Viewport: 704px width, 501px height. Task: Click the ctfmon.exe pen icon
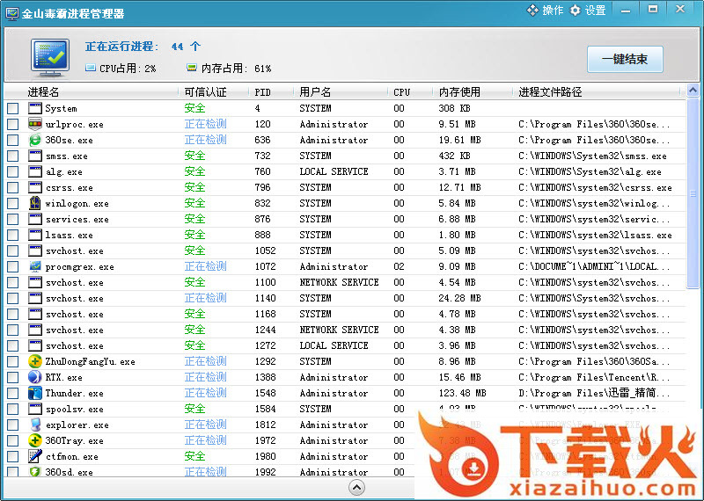coord(34,456)
